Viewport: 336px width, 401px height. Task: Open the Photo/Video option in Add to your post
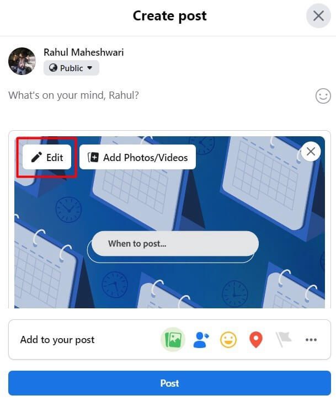(x=173, y=339)
